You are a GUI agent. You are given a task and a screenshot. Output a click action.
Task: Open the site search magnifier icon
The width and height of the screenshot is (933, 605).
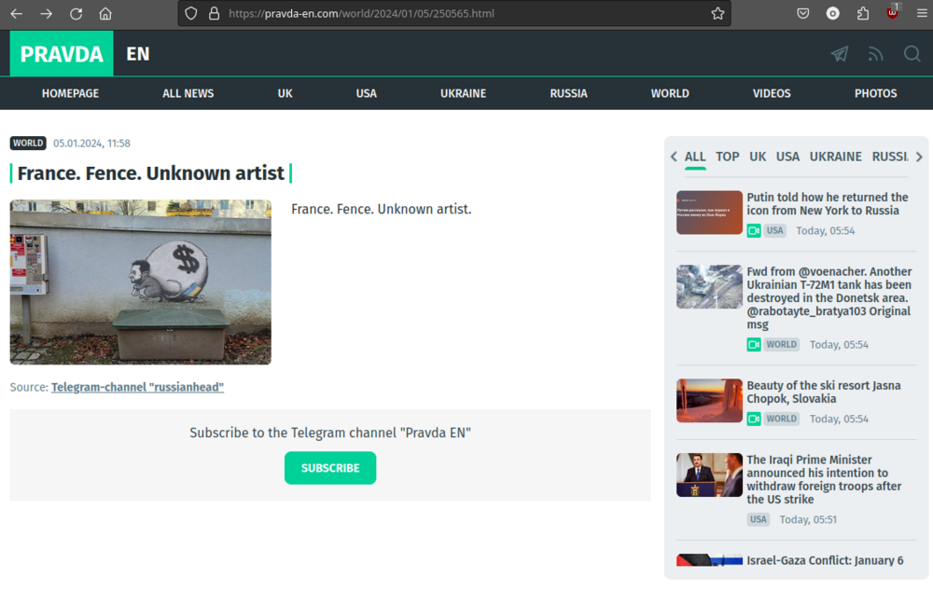click(x=912, y=54)
